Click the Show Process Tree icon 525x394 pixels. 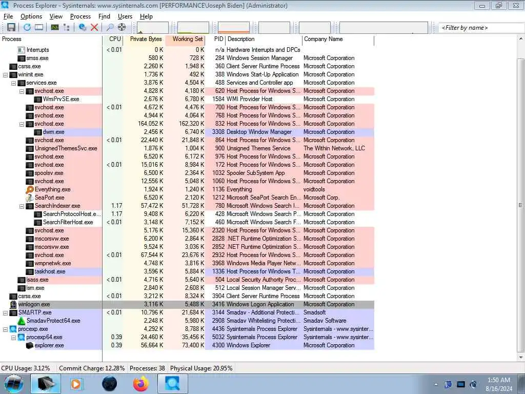point(66,28)
